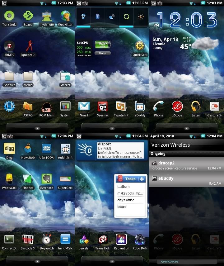Toggle Wi-Fi in power control widget
Image resolution: width=224 pixels, height=266 pixels.
pyautogui.click(x=83, y=17)
